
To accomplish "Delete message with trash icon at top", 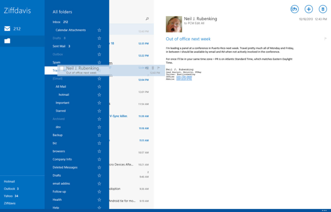I will pos(323,9).
